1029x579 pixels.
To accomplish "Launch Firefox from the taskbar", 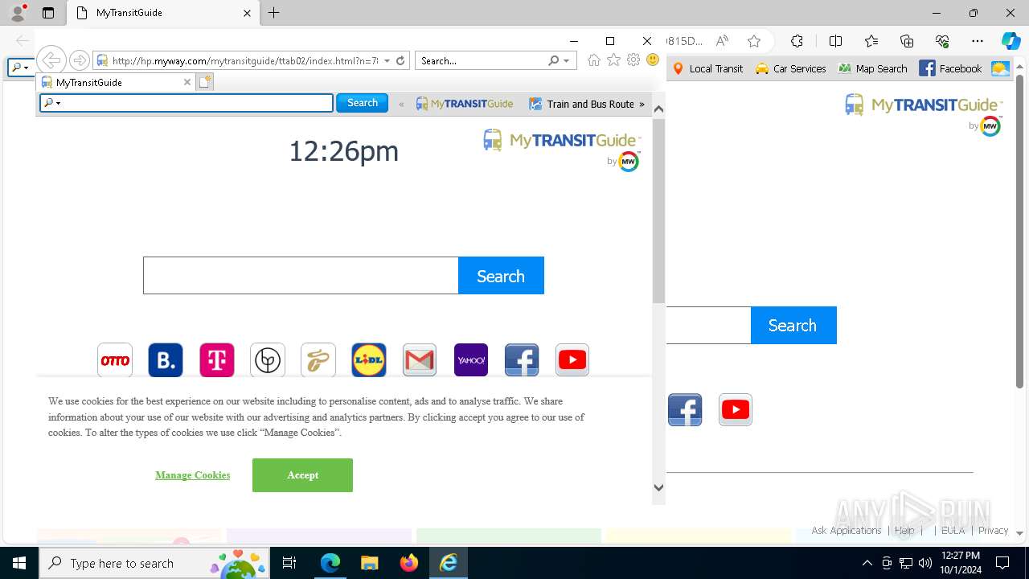I will (409, 563).
